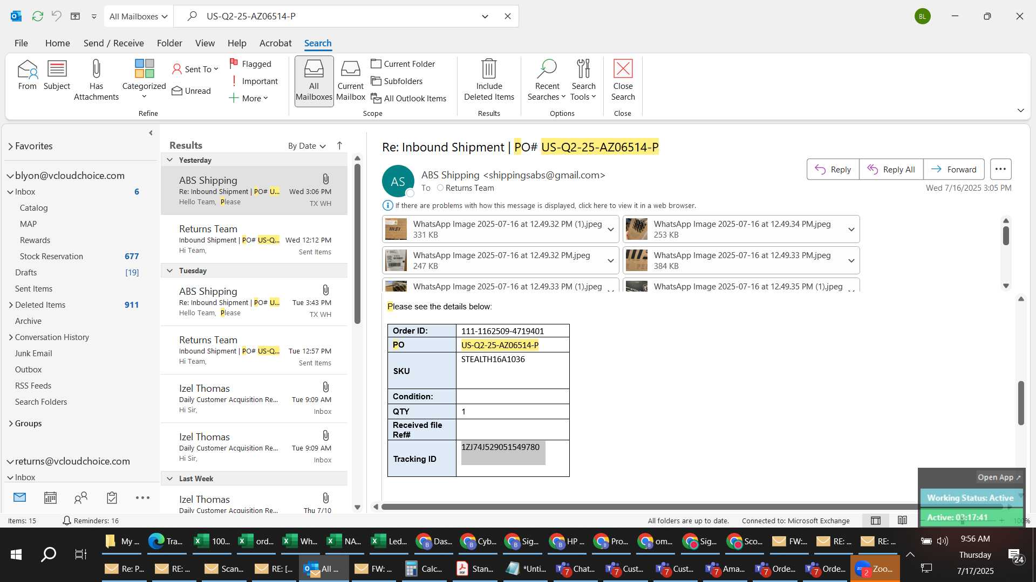The height and width of the screenshot is (582, 1036).
Task: Select Subfolders scope
Action: coord(397,81)
